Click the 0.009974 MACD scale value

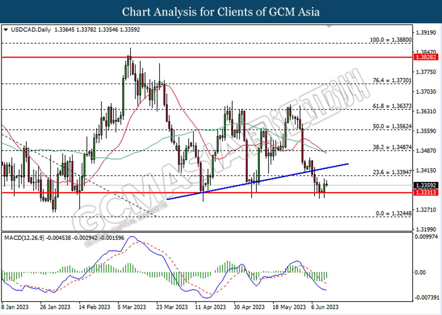point(426,237)
